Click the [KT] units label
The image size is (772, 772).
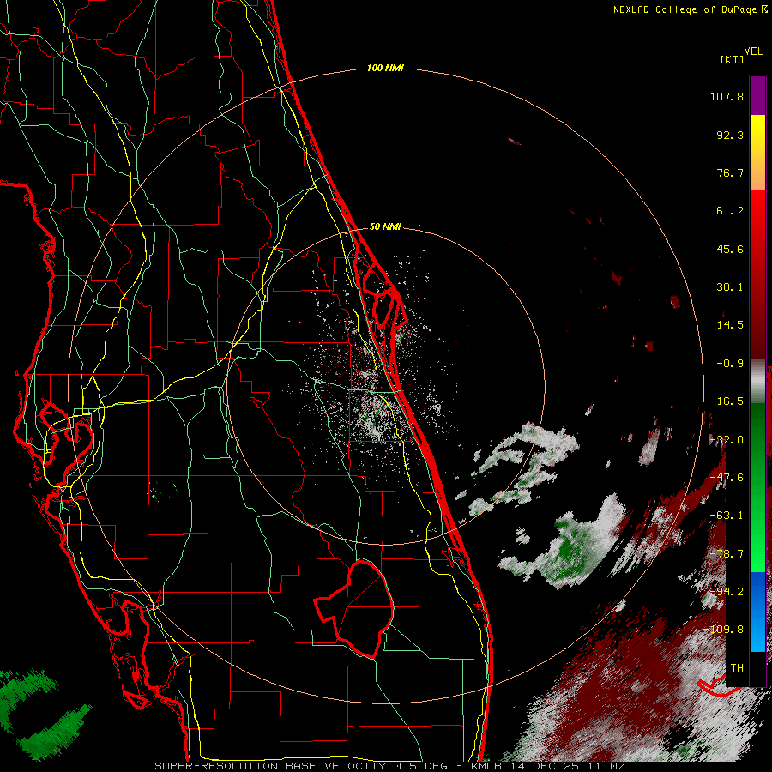click(733, 59)
